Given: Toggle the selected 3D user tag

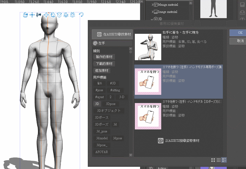Looking at the screenshot, I should [97, 104].
